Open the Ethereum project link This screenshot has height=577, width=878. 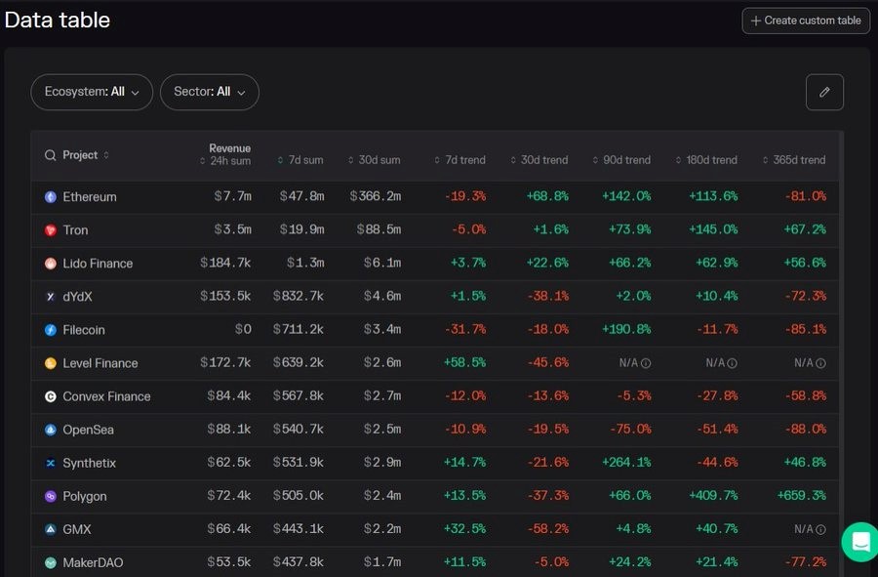(90, 197)
